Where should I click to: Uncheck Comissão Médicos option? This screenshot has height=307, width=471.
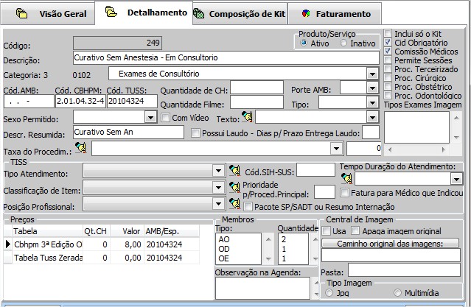click(x=388, y=52)
